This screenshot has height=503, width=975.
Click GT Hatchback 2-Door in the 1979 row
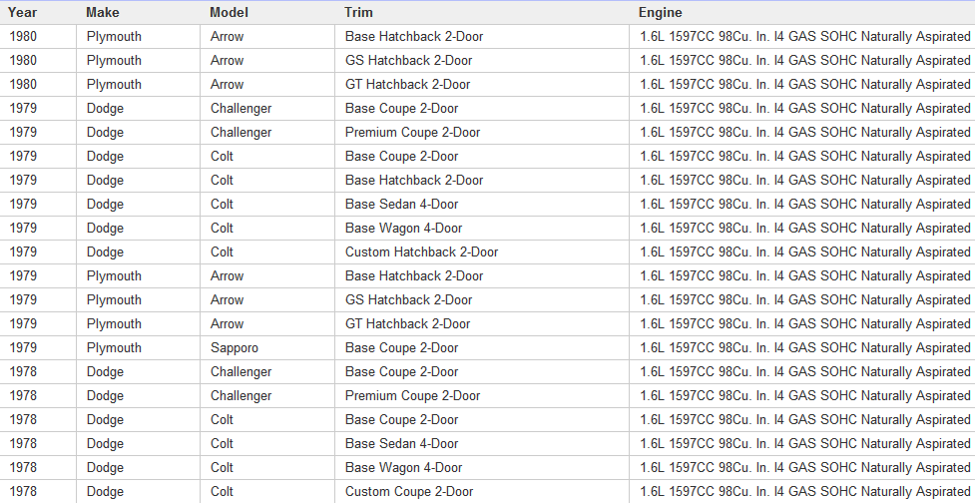click(x=407, y=323)
